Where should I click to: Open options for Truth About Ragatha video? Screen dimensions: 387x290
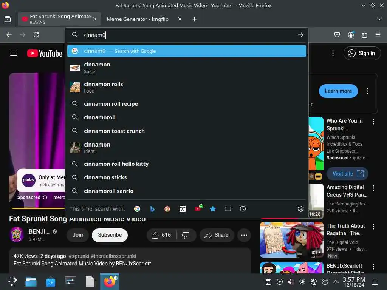(373, 227)
